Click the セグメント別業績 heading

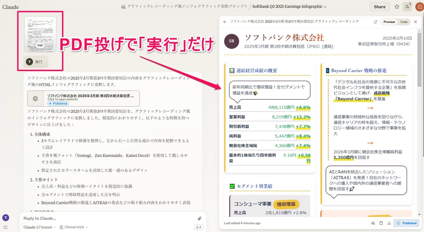tap(255, 186)
